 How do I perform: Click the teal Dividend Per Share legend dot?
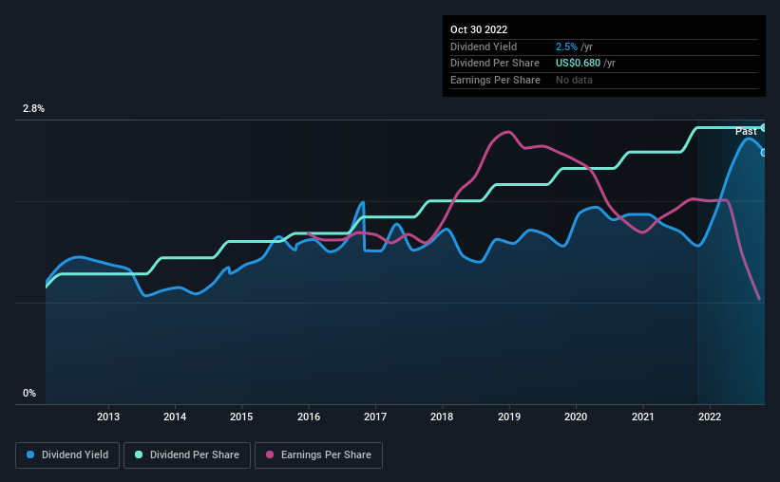pos(139,454)
